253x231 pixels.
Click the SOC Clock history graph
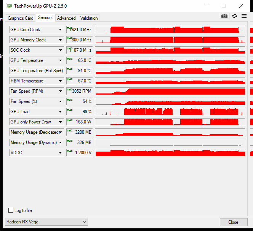[170, 50]
